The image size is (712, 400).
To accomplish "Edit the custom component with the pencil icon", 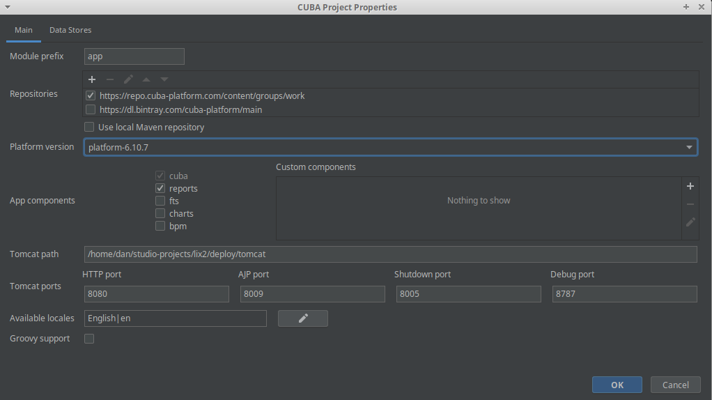I will [690, 222].
